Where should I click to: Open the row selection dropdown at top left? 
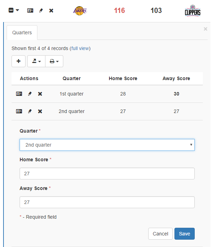coord(14,10)
